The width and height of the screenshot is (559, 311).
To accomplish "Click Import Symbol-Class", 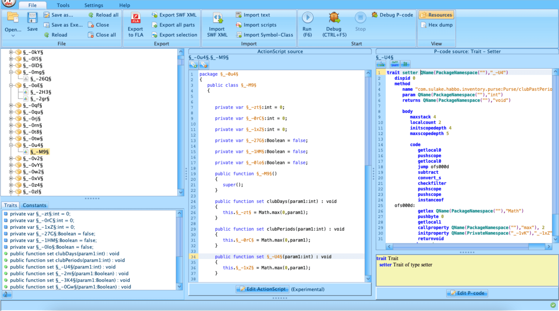I will click(264, 35).
